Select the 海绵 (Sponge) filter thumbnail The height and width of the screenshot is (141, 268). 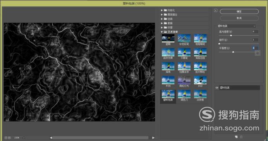click(x=168, y=66)
